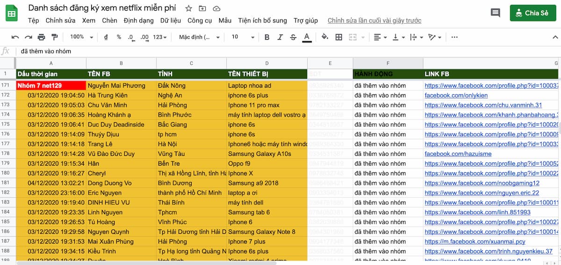
Task: Open the cell borders tool
Action: [x=339, y=37]
